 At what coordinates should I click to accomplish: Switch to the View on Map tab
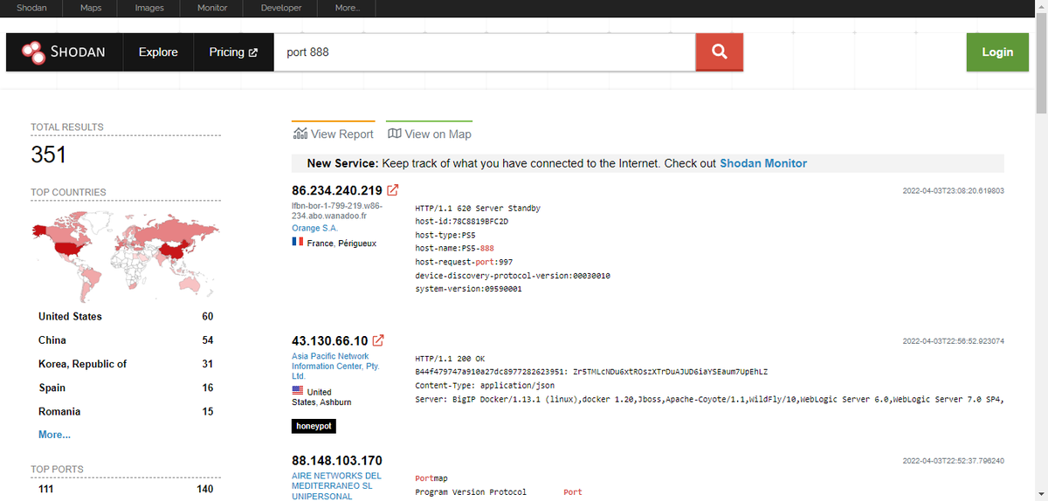coord(430,134)
